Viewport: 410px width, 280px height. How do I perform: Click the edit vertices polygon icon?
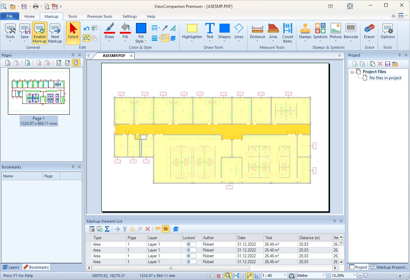pos(87,38)
